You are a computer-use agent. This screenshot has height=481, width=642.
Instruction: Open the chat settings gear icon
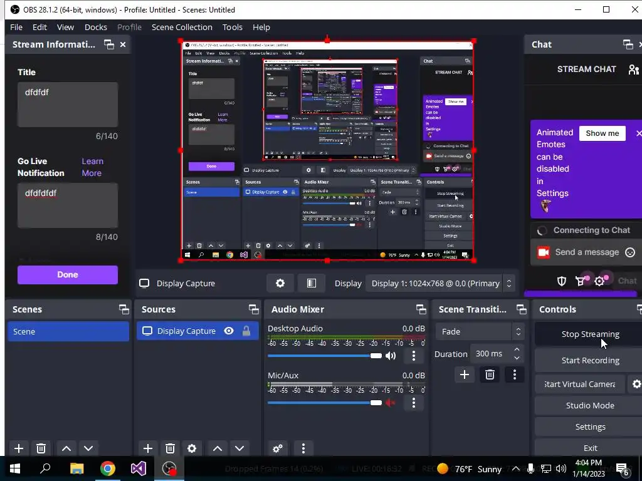(x=599, y=281)
